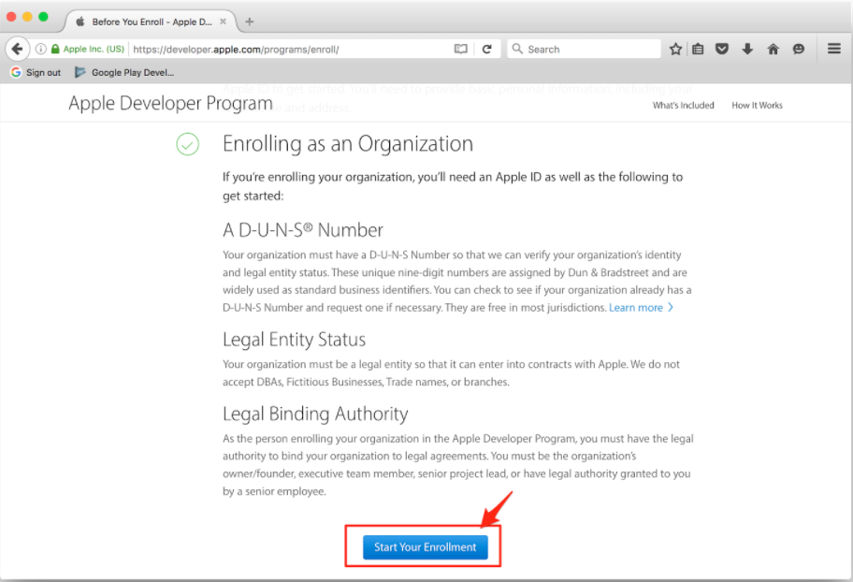Viewport: 853px width, 582px height.
Task: Go to the home page via the house icon
Action: click(x=773, y=49)
